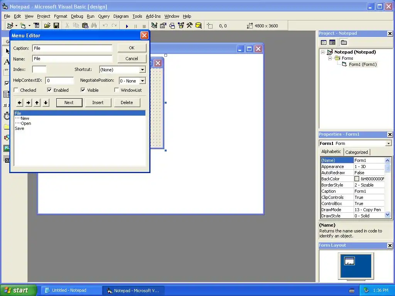
Task: Click the right arrow indent button in Menu Editor
Action: (x=28, y=103)
